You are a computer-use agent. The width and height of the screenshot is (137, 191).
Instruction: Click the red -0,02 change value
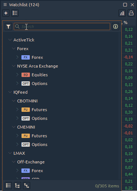click(x=128, y=126)
